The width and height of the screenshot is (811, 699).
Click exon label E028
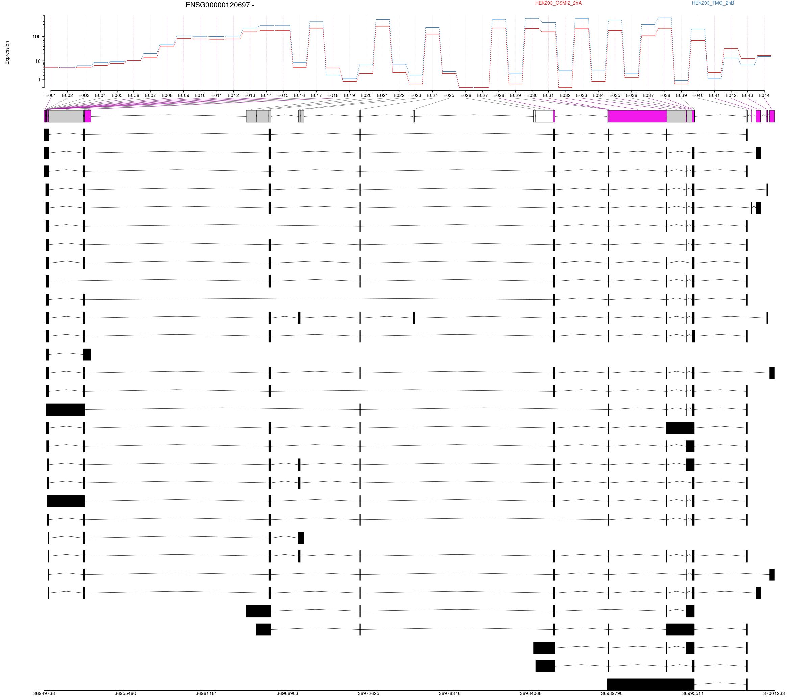click(499, 96)
